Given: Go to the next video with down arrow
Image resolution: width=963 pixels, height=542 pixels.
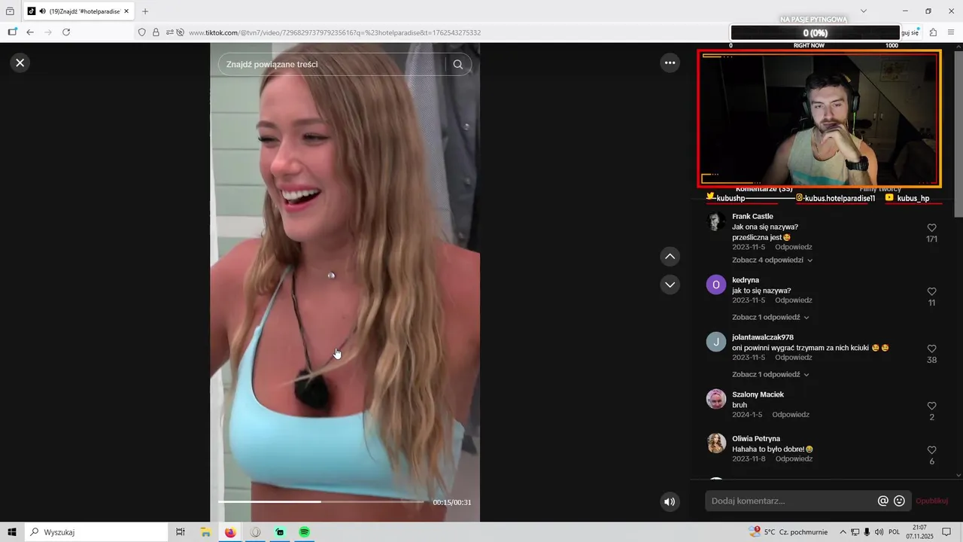Looking at the screenshot, I should click(x=670, y=285).
